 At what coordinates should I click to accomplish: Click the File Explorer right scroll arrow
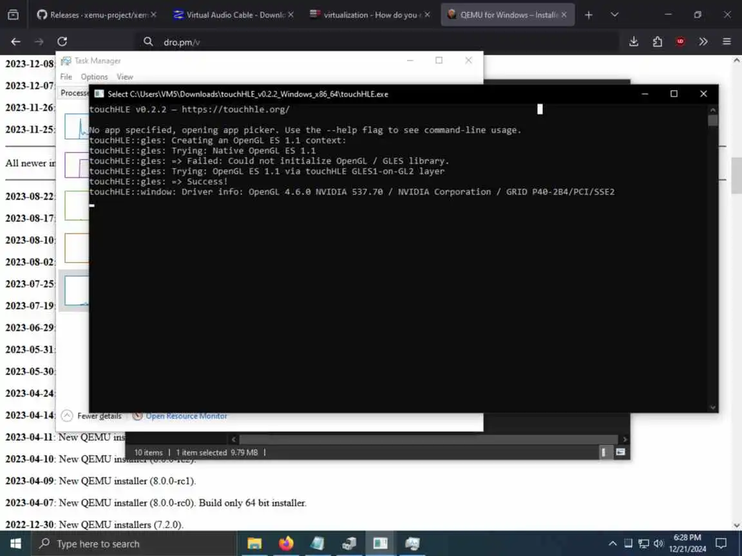point(625,440)
